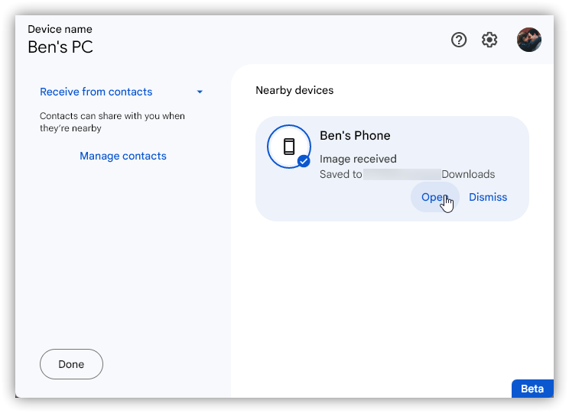Open the "Receive from contacts" selector

96,92
